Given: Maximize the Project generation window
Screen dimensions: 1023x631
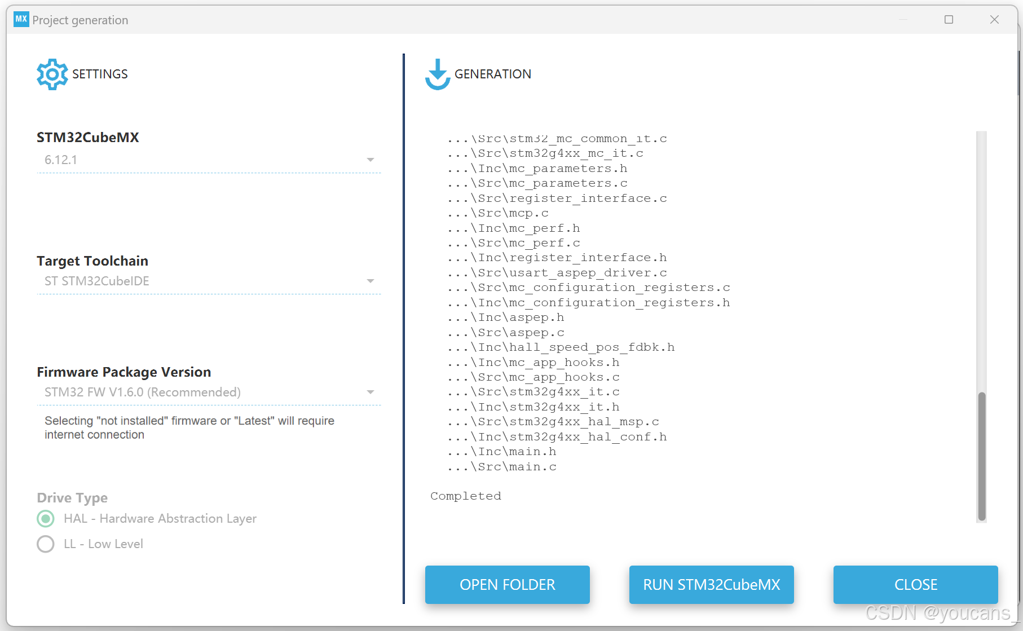Looking at the screenshot, I should tap(949, 20).
